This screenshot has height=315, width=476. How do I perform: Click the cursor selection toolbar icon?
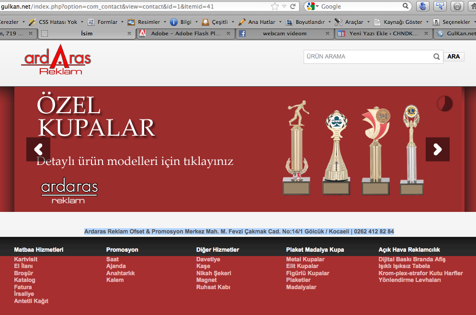click(440, 6)
